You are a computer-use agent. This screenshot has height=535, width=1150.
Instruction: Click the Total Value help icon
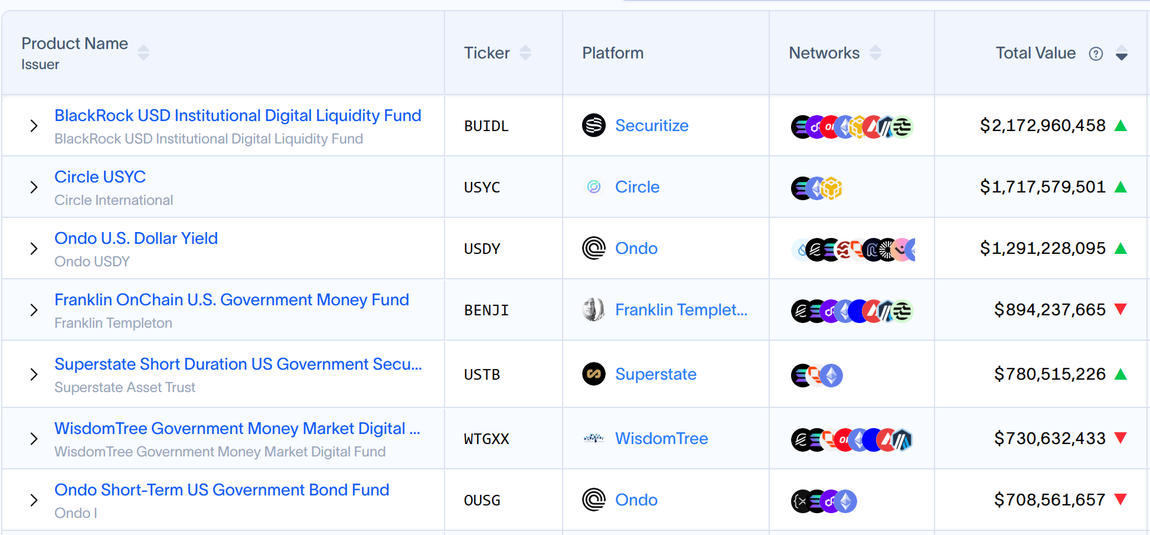tap(1096, 54)
